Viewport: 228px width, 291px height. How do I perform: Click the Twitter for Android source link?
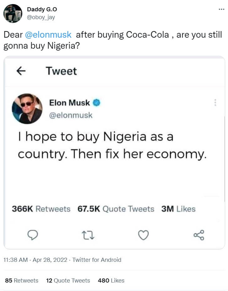(x=97, y=260)
